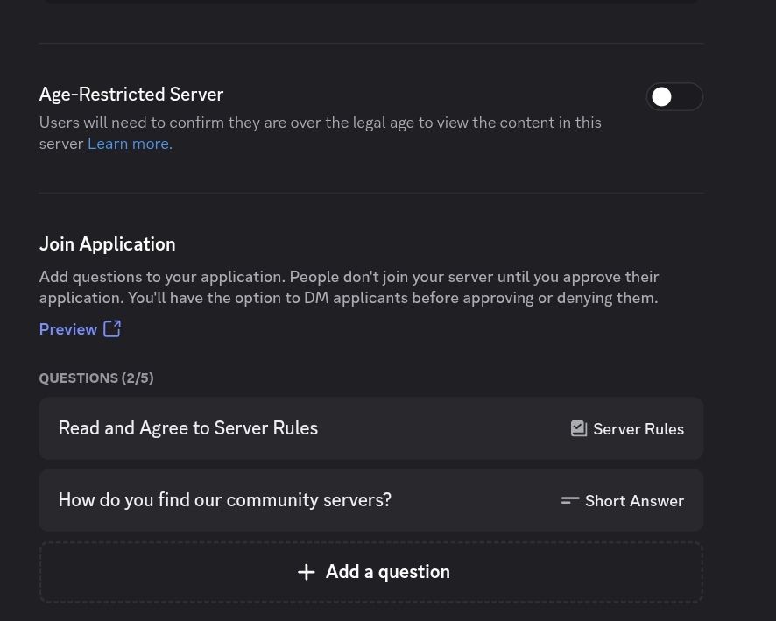Click the plus icon on Add a question
This screenshot has width=776, height=621.
(307, 571)
